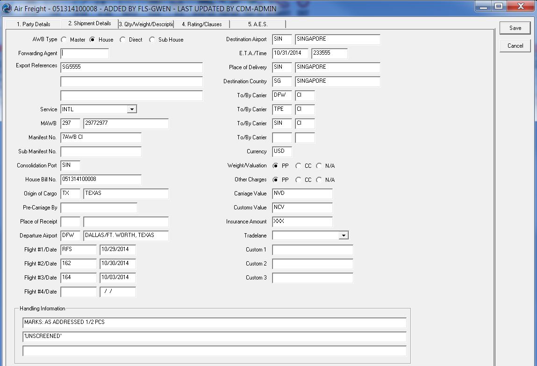Expand the Tradelane dropdown list

coord(344,236)
